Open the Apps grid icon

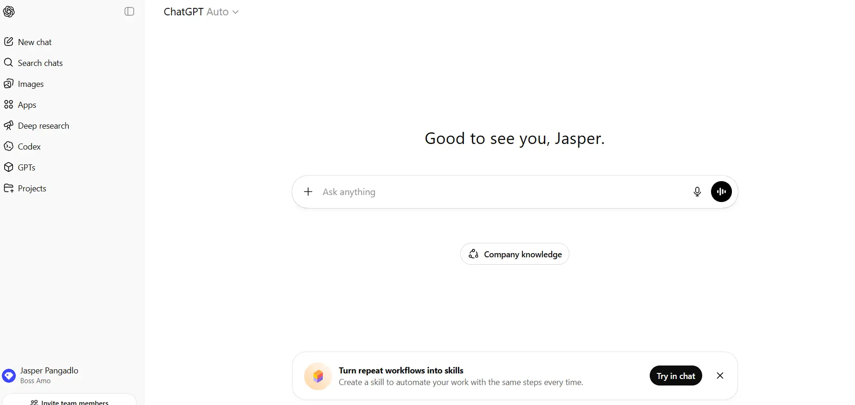9,105
